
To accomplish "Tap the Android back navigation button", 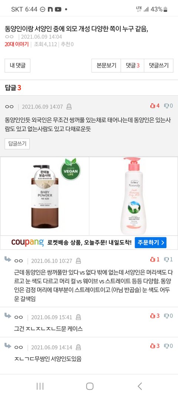I will coord(140,386).
